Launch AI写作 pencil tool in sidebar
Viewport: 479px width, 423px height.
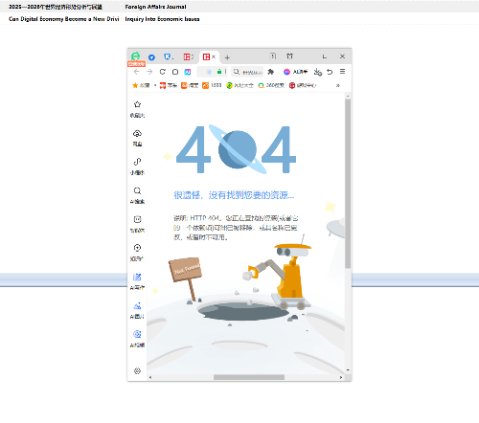click(137, 277)
